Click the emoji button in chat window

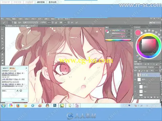point(21,90)
